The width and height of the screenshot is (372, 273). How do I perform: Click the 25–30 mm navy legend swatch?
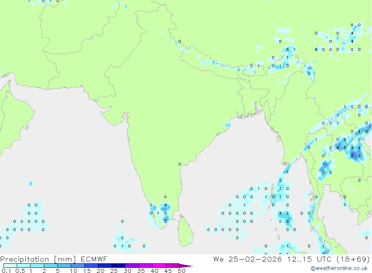pos(118,266)
